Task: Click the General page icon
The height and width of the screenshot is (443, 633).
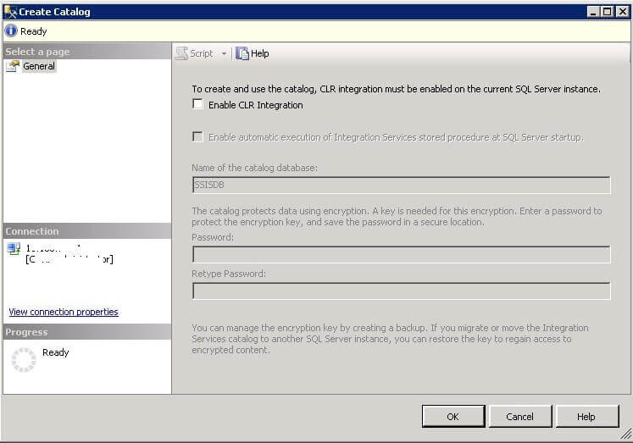Action: tap(13, 66)
